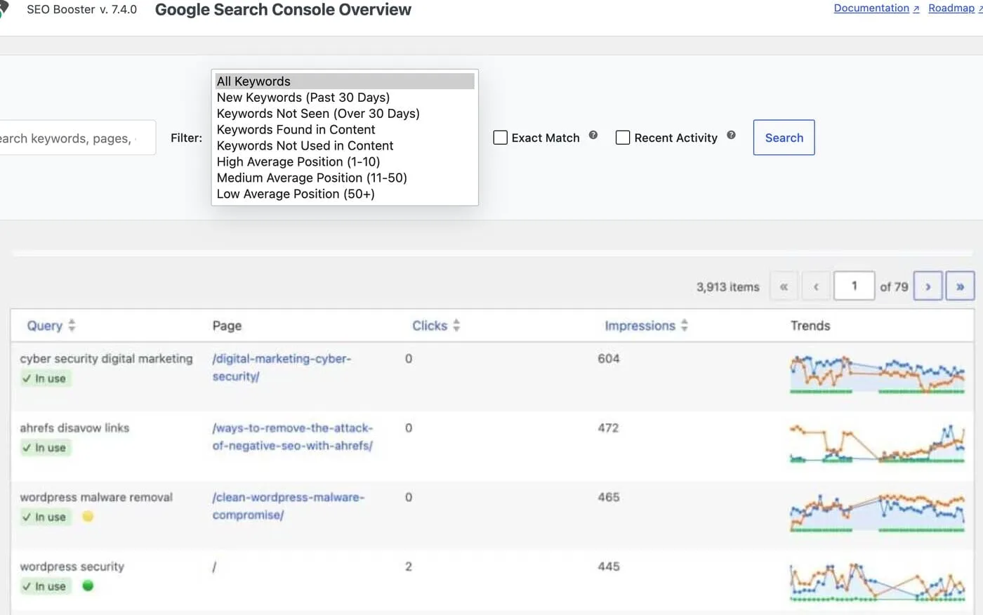Select Keywords Not Used in Content option

(345, 146)
